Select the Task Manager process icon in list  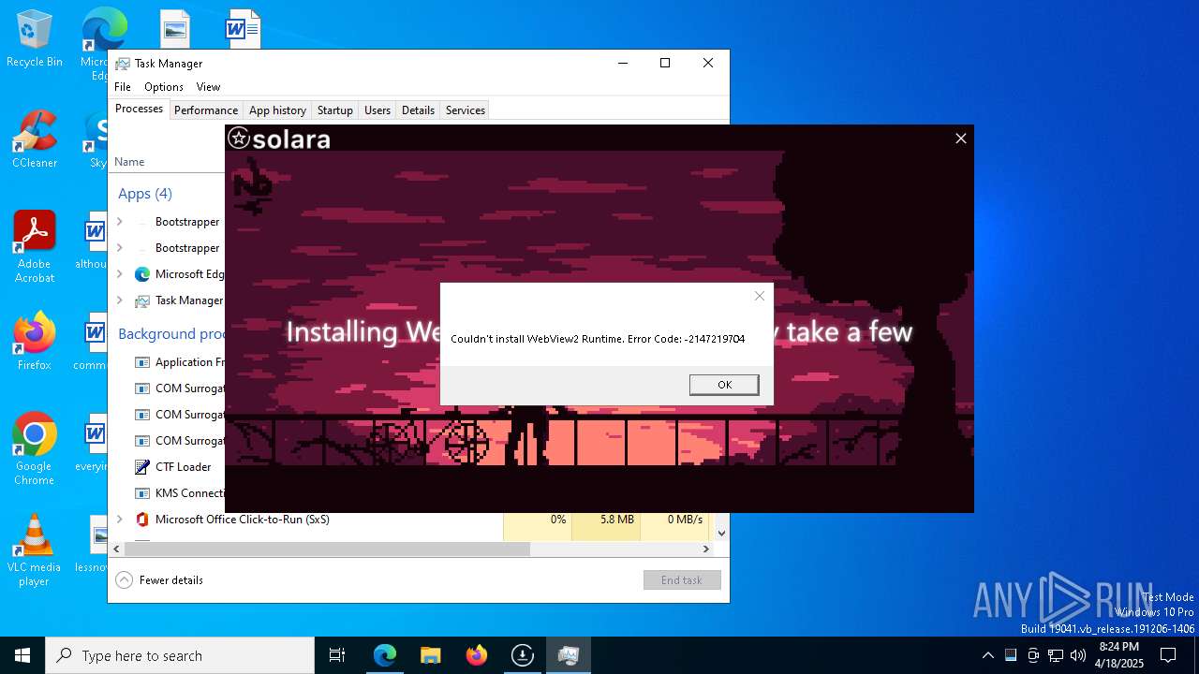[x=142, y=300]
